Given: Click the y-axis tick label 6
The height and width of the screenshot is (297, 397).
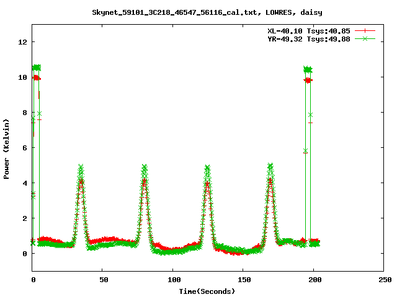Looking at the screenshot, I should 25,148.
